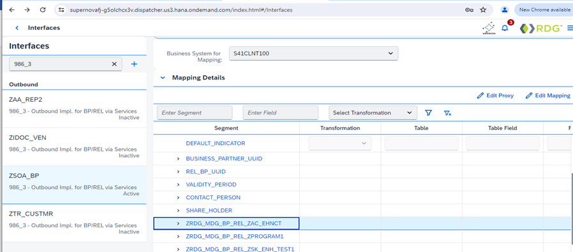The width and height of the screenshot is (573, 252).
Task: Click the RDG logo
Action: click(x=541, y=28)
